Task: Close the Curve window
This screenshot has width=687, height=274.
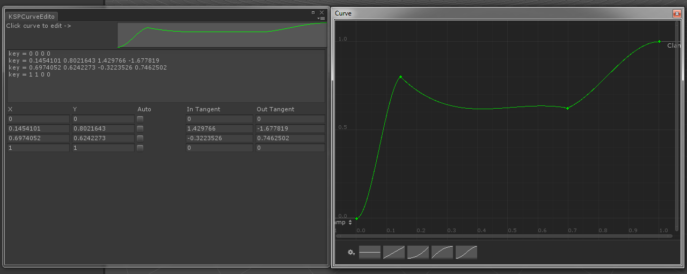Action: click(x=677, y=13)
